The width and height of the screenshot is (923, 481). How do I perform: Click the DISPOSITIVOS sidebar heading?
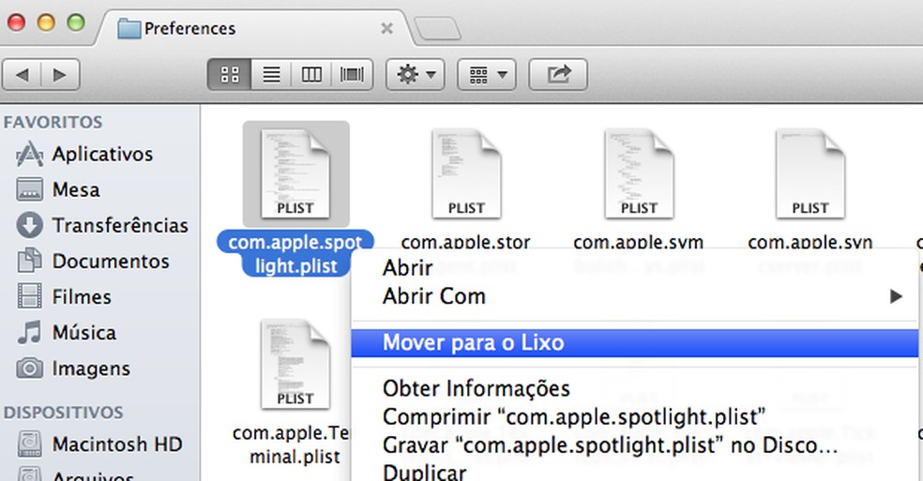[x=63, y=413]
